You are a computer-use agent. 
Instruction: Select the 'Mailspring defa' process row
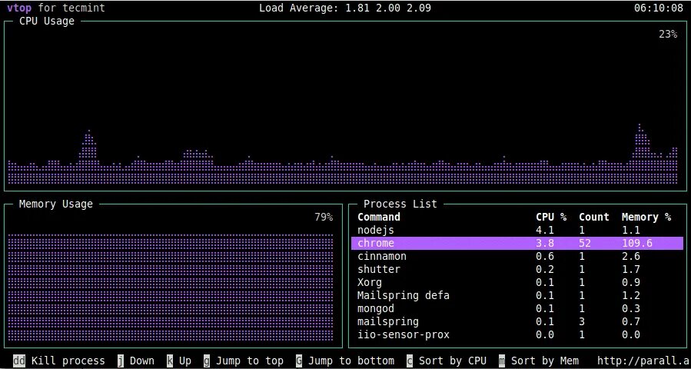(517, 295)
